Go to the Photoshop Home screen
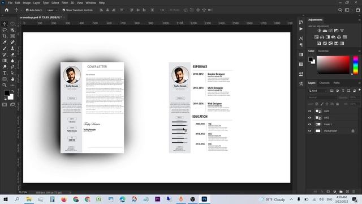 pos(7,10)
